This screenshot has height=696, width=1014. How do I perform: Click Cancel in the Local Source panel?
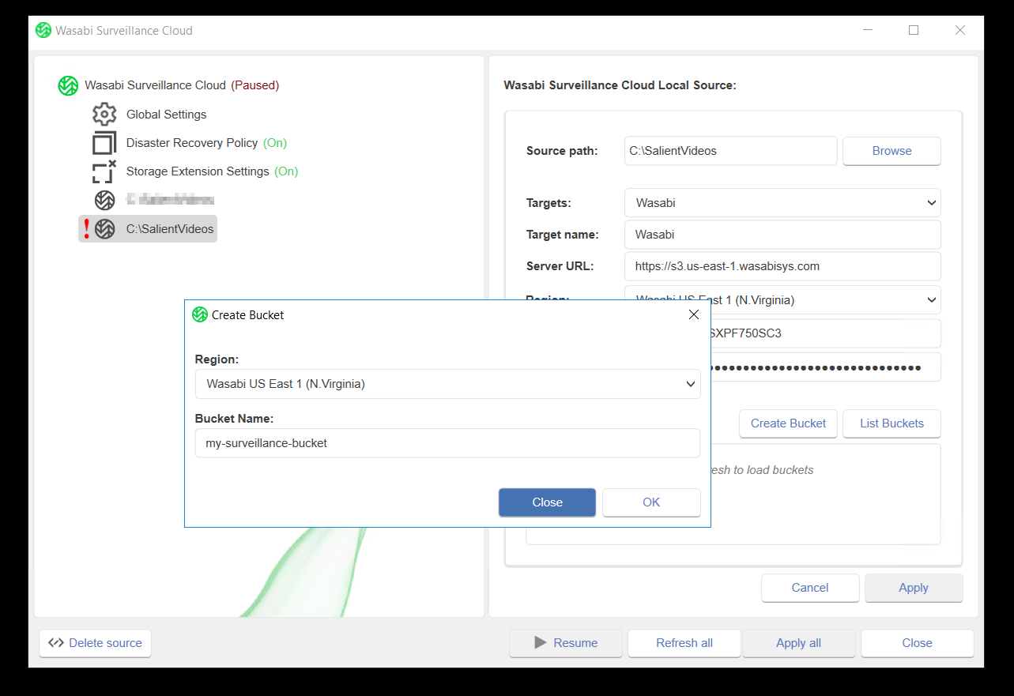(810, 588)
